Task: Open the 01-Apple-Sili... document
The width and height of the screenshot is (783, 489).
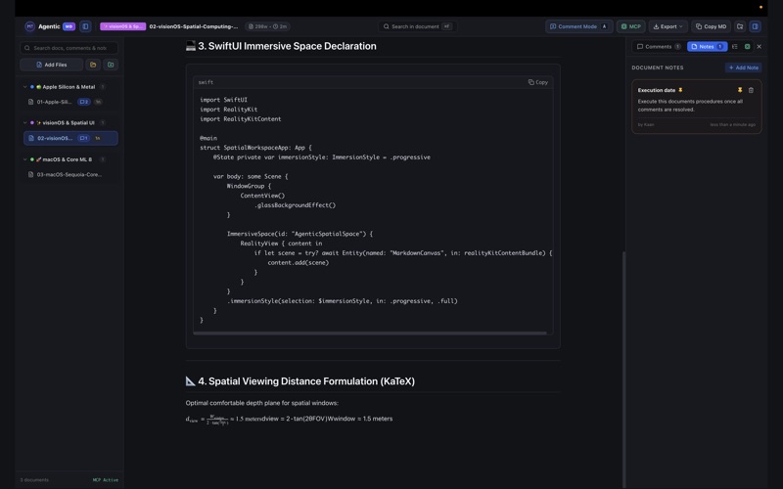Action: pyautogui.click(x=54, y=102)
